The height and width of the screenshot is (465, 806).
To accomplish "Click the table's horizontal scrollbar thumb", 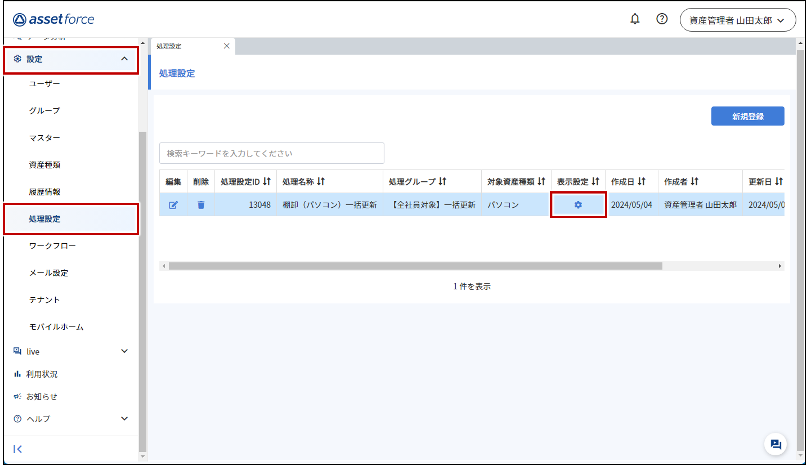I will click(x=415, y=266).
